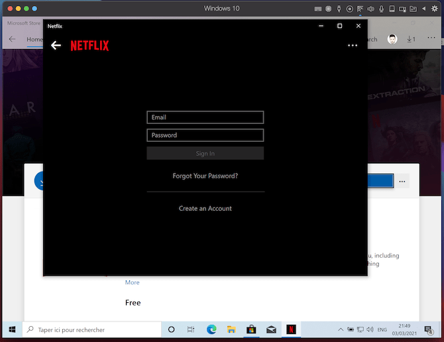Launch Microsoft Edge from taskbar
This screenshot has width=444, height=342.
[211, 329]
